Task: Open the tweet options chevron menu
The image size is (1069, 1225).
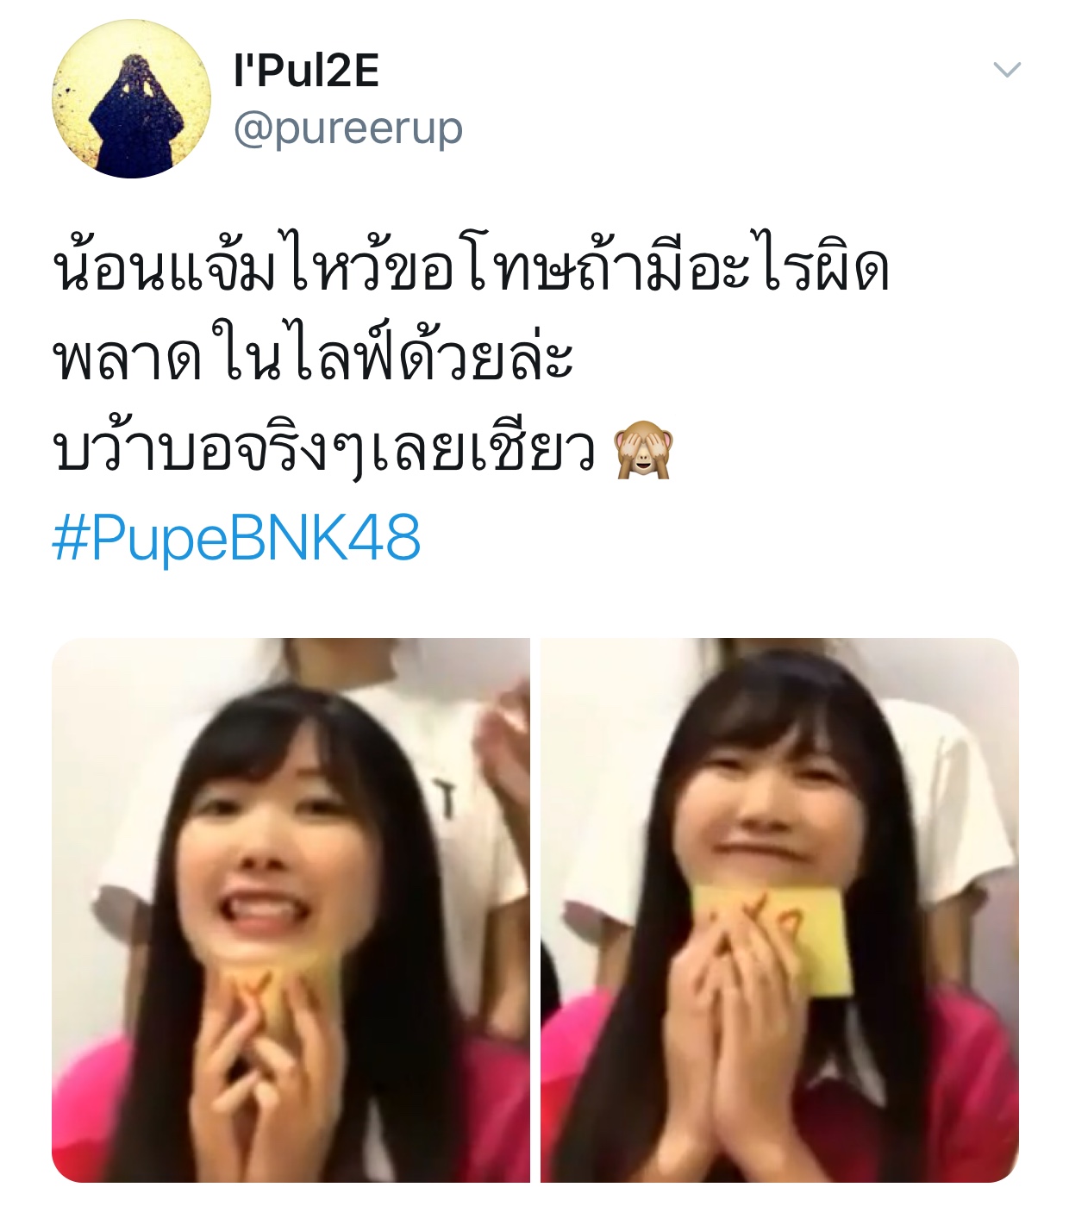Action: click(x=1007, y=70)
